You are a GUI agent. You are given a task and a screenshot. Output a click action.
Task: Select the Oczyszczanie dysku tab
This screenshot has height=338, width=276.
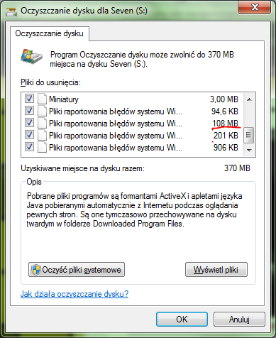pyautogui.click(x=50, y=33)
